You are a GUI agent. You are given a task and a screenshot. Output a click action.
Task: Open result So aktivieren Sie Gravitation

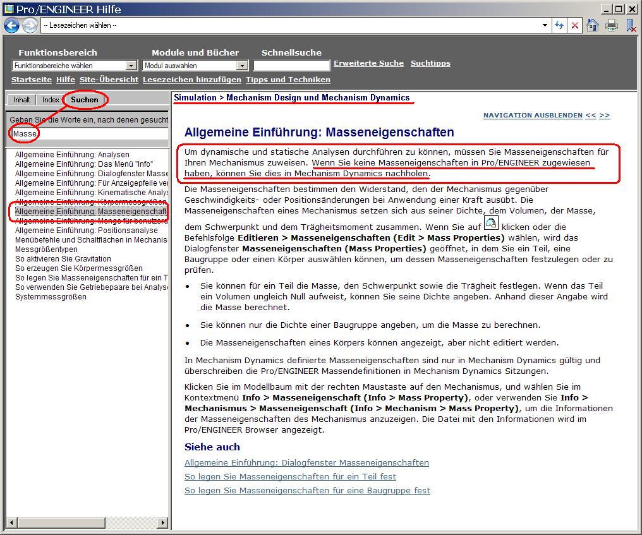tap(63, 259)
